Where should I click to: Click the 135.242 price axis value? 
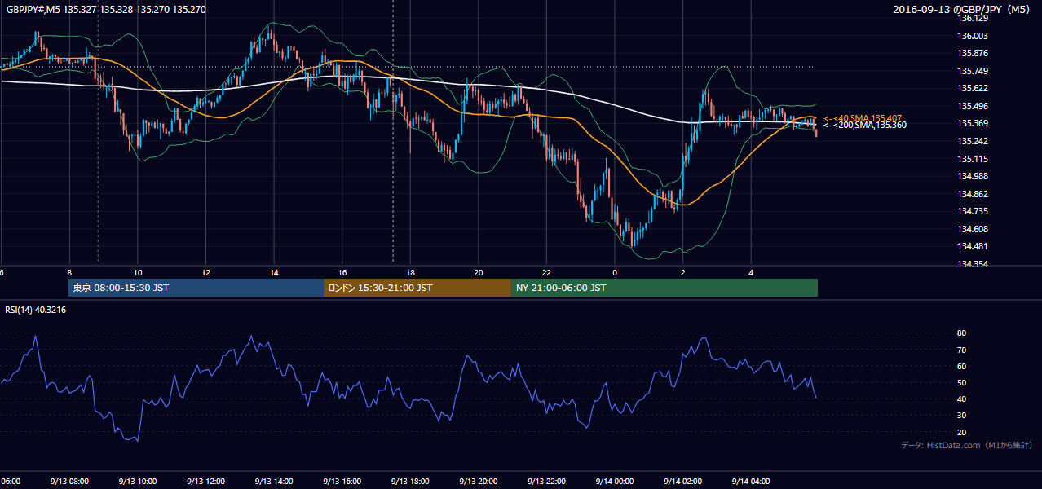(973, 141)
